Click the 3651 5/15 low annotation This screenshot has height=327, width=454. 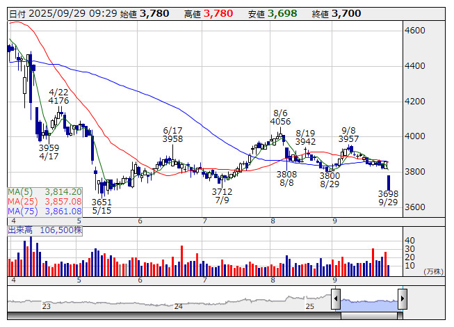click(102, 206)
